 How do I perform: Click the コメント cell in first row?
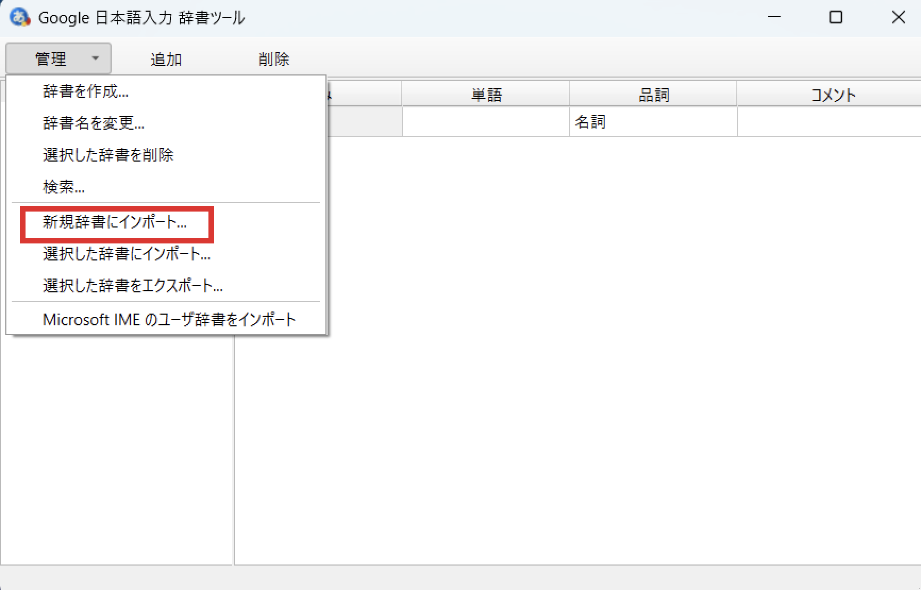tap(830, 122)
